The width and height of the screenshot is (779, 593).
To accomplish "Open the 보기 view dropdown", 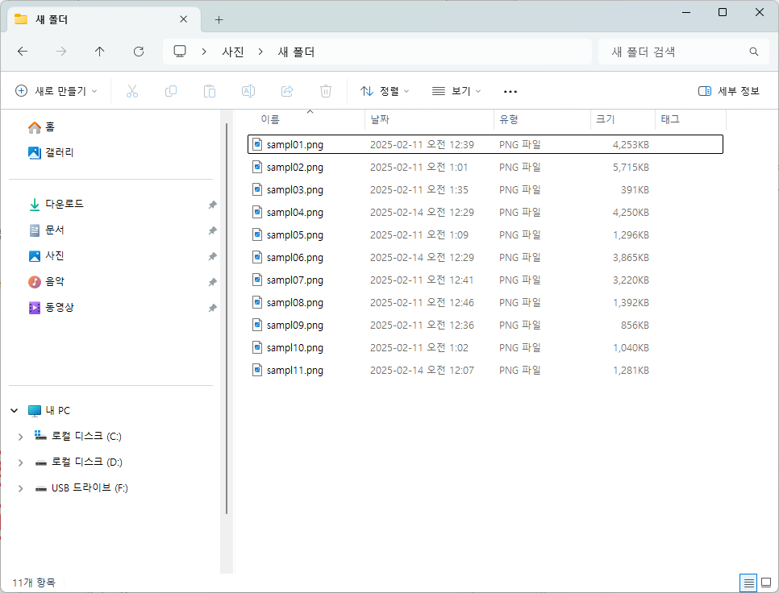I will point(456,91).
